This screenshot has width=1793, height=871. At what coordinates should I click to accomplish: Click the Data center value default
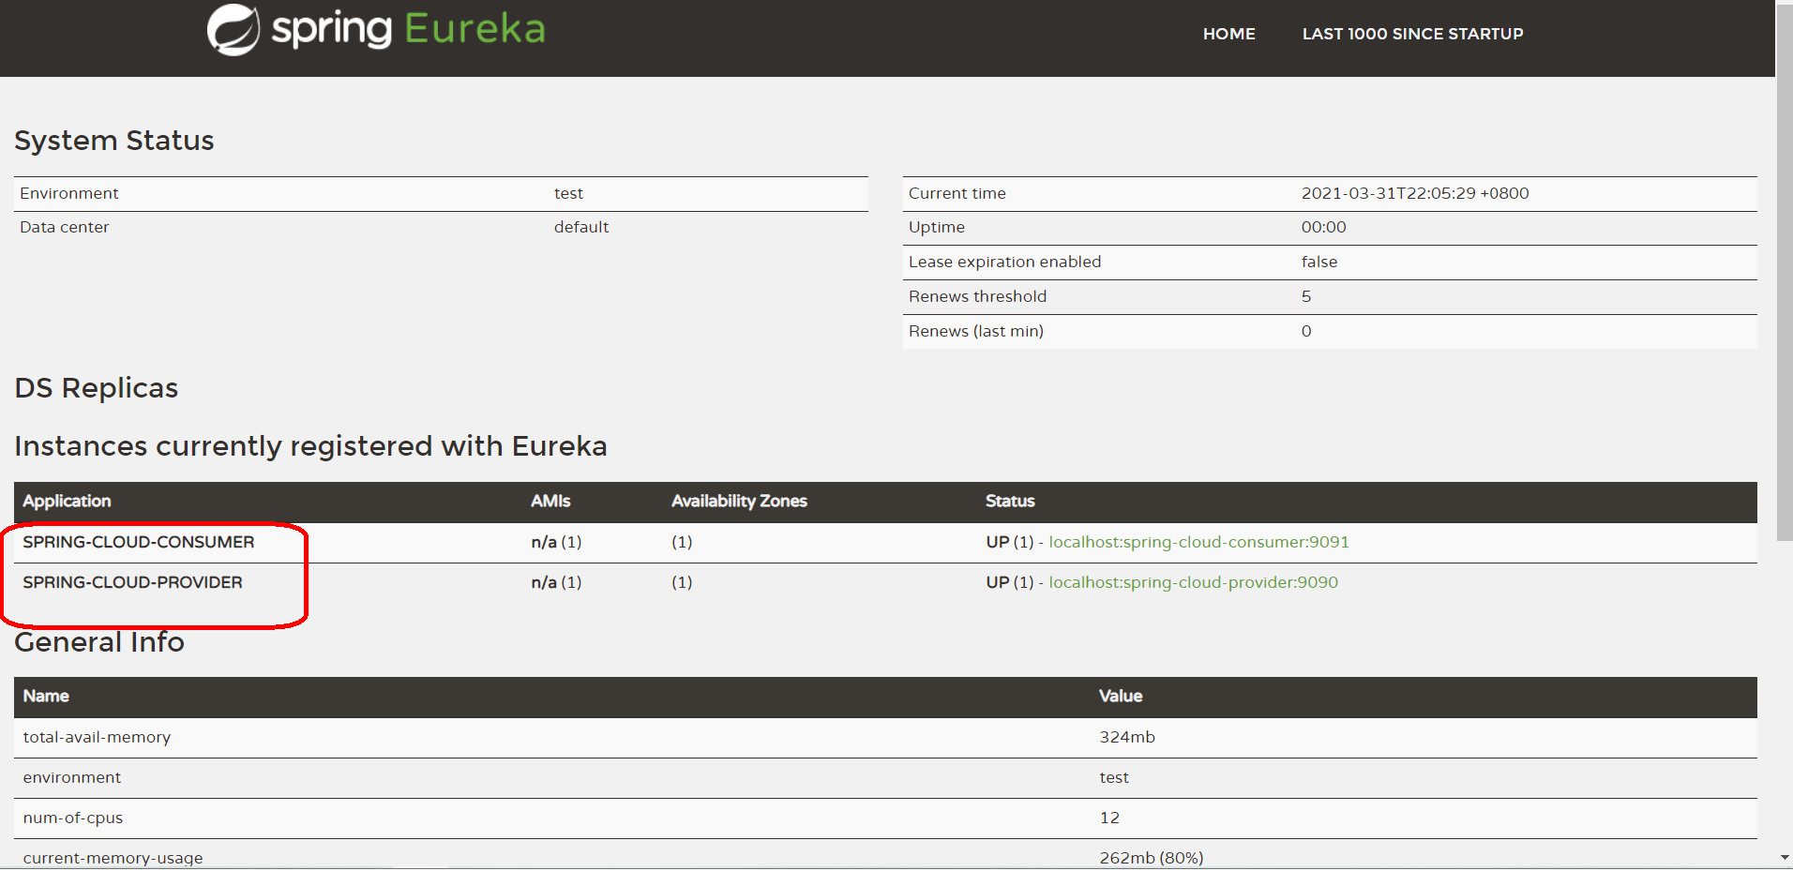coord(581,227)
